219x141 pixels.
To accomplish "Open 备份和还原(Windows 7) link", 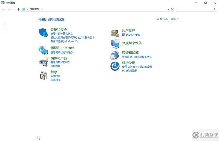I will coord(64,41).
